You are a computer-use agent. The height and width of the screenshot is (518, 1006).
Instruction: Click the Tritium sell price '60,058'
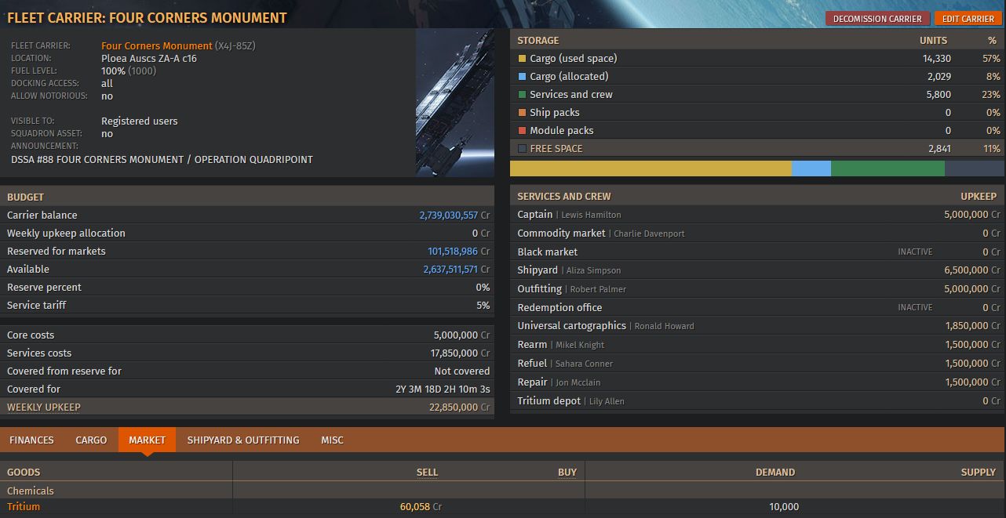point(415,507)
